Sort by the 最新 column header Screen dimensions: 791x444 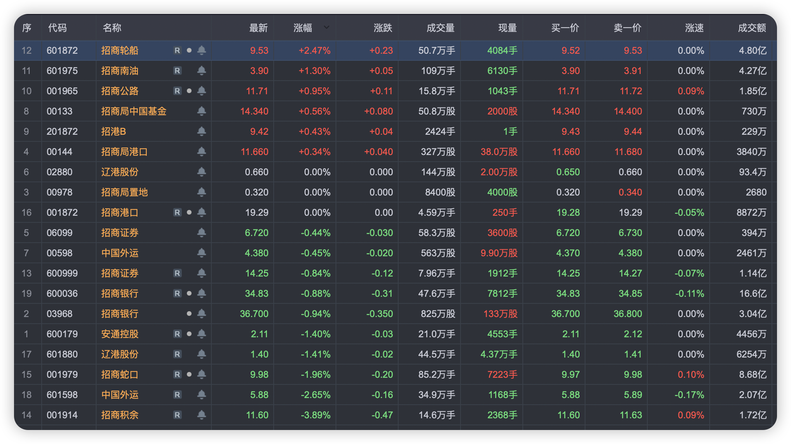(258, 28)
